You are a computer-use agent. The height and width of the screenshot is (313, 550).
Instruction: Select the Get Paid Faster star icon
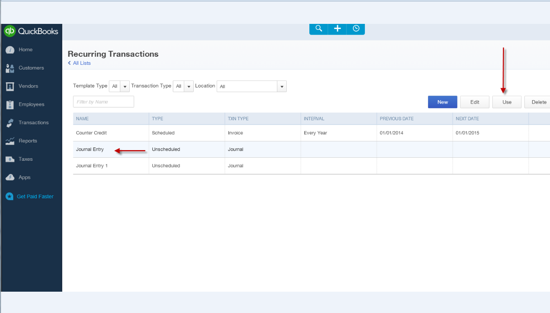click(x=9, y=196)
